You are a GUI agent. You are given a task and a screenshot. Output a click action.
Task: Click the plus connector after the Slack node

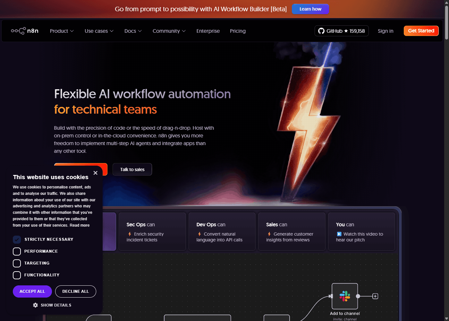point(375,296)
